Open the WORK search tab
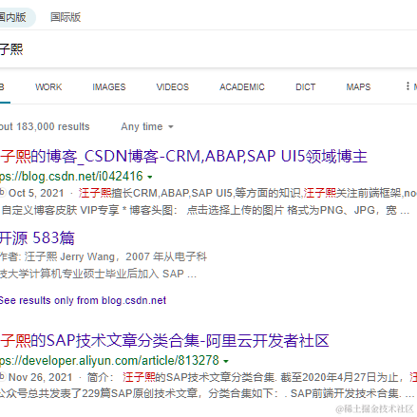The width and height of the screenshot is (417, 417). 48,86
